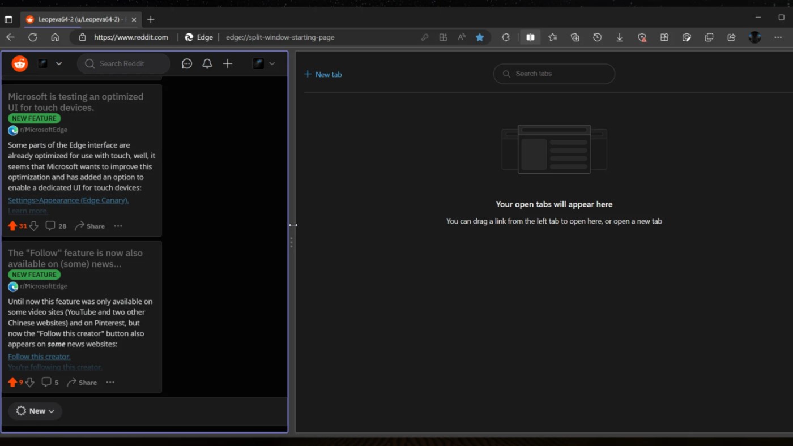Open more options on touch UI post

tap(118, 226)
